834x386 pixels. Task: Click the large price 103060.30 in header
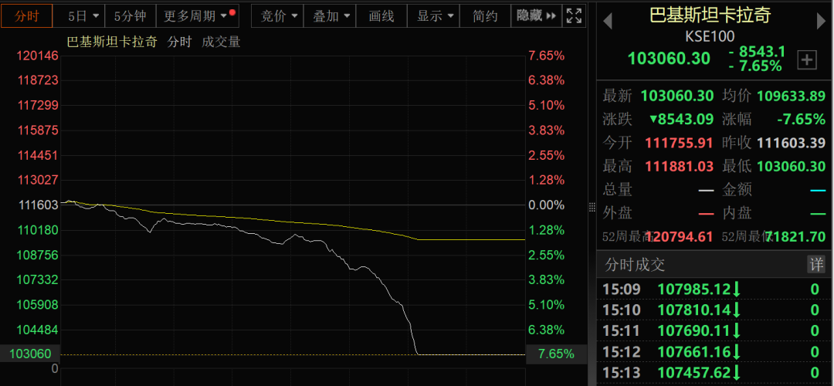[x=669, y=58]
